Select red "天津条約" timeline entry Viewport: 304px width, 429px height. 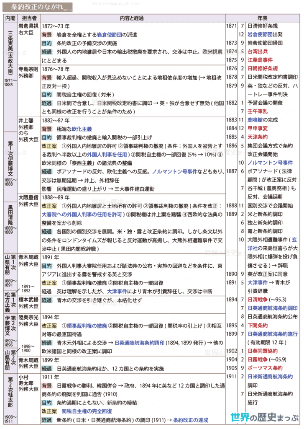[258, 137]
